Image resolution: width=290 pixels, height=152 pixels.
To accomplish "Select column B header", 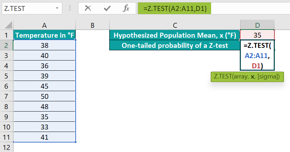I will (x=92, y=25).
